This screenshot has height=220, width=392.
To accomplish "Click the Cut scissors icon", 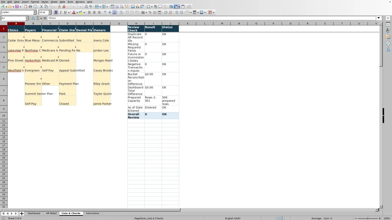I will [x=41, y=7].
